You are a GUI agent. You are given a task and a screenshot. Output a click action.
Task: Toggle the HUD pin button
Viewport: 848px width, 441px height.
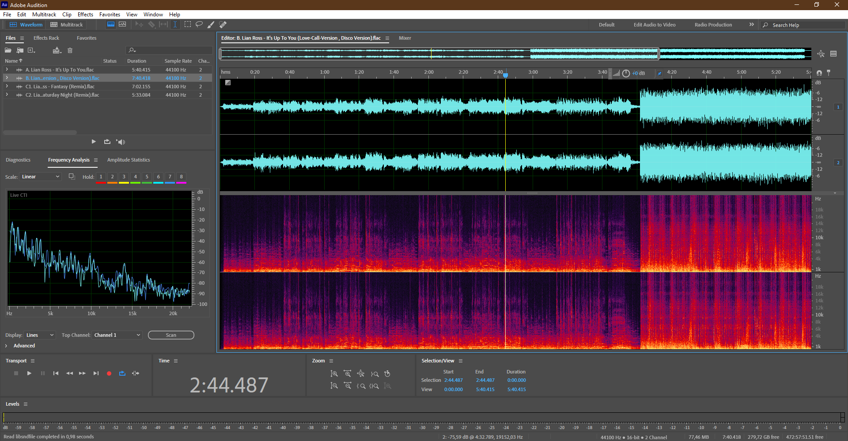point(659,73)
